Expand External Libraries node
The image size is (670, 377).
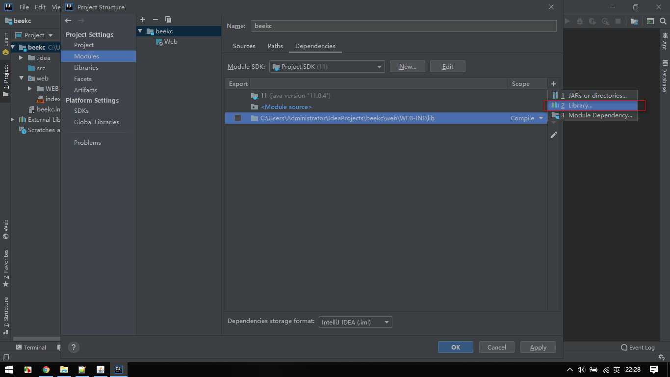[13, 119]
